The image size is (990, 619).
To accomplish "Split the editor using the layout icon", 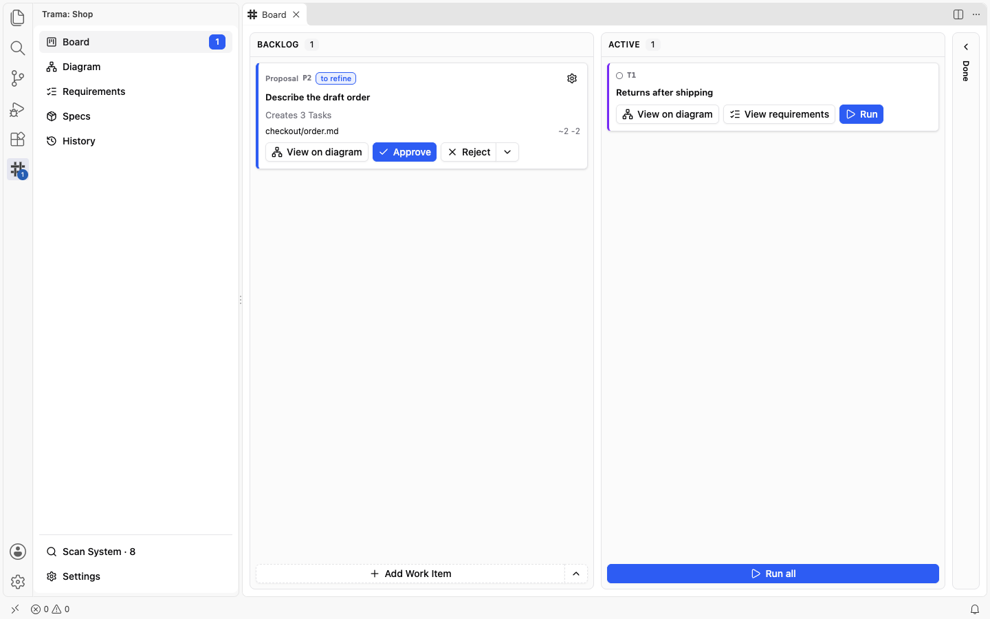I will tap(958, 14).
